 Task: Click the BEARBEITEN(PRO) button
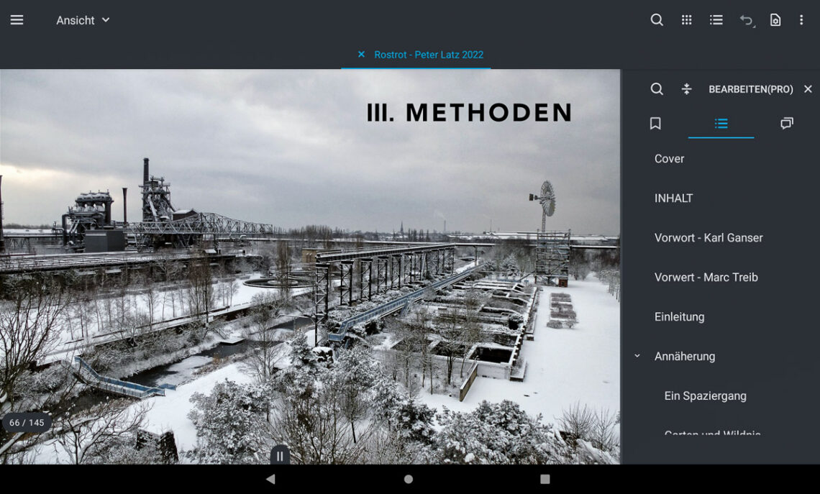pos(750,89)
